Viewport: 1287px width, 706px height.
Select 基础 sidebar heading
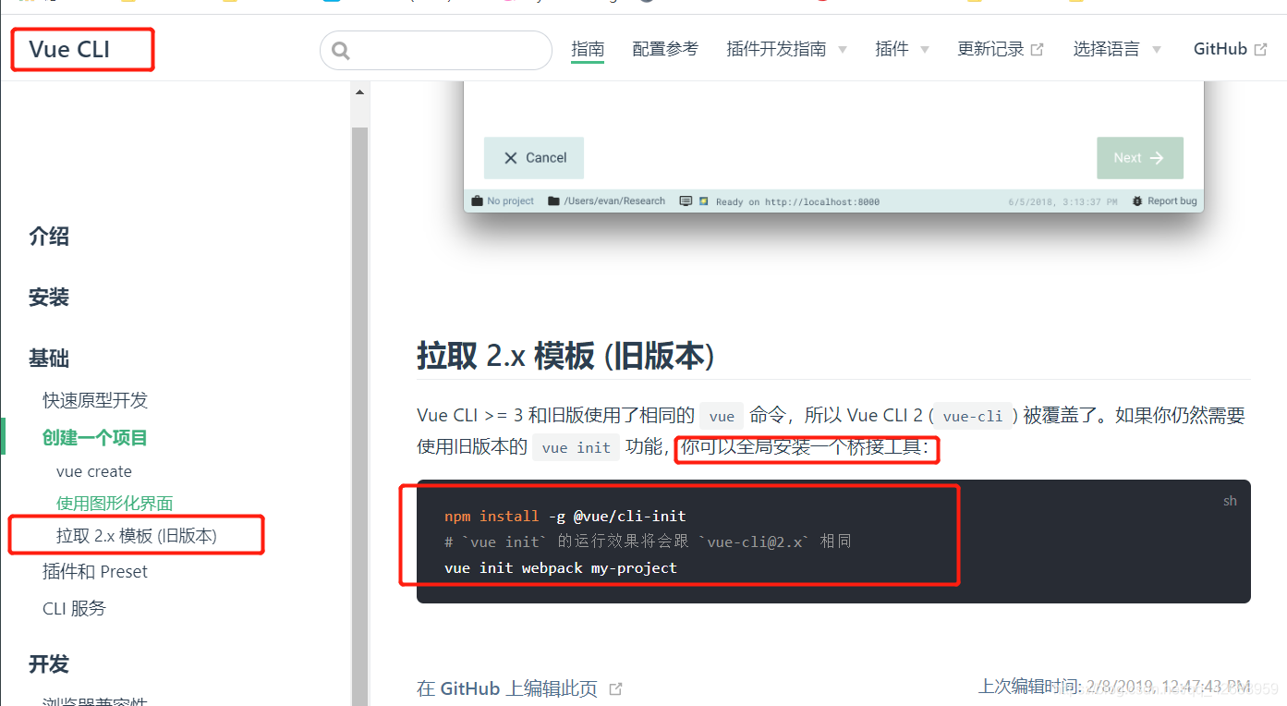49,359
